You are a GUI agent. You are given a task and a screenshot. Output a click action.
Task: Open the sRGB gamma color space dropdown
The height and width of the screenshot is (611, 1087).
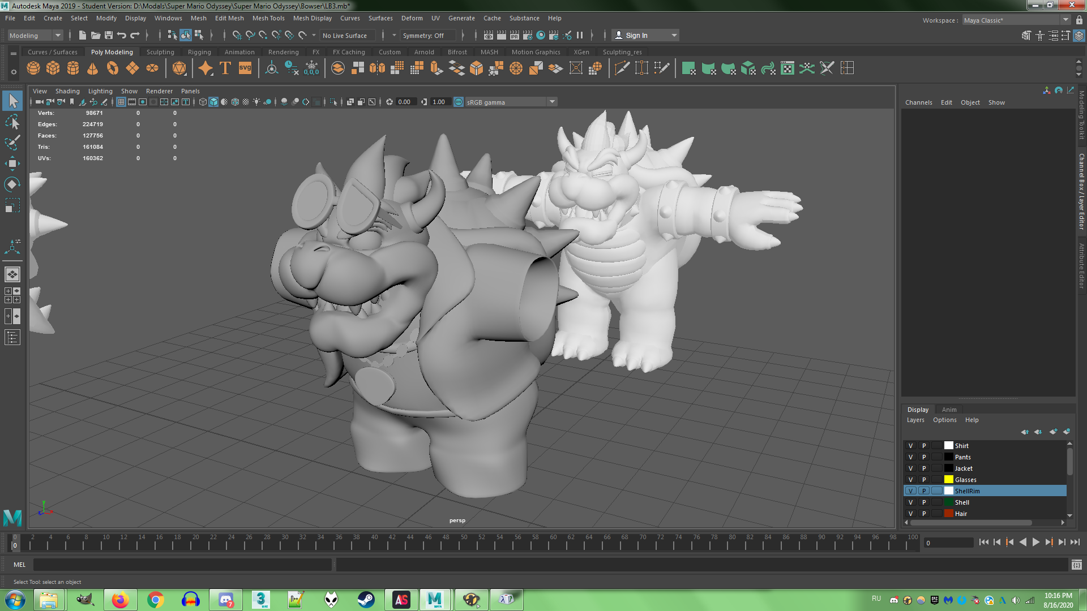[511, 102]
